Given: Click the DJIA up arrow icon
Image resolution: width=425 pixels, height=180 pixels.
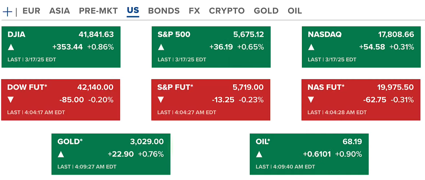Looking at the screenshot, I should coord(11,47).
